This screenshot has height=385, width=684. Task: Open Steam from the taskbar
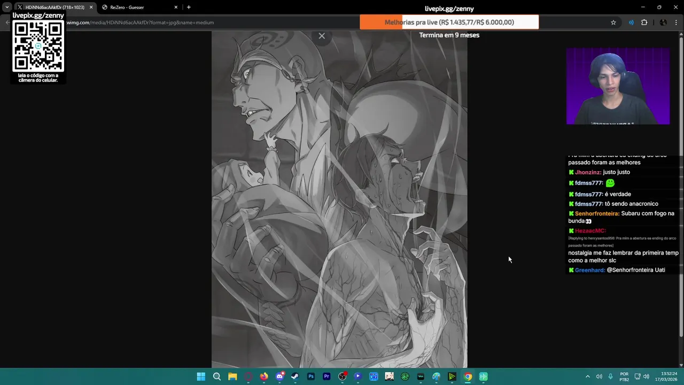[295, 376]
